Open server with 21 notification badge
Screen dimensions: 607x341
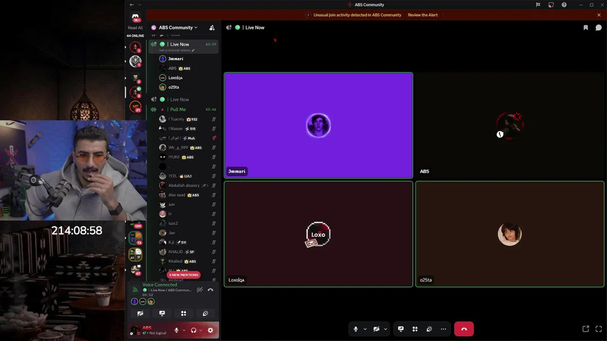[x=136, y=107]
